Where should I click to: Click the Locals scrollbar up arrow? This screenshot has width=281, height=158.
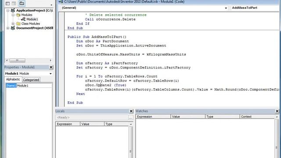[131, 124]
